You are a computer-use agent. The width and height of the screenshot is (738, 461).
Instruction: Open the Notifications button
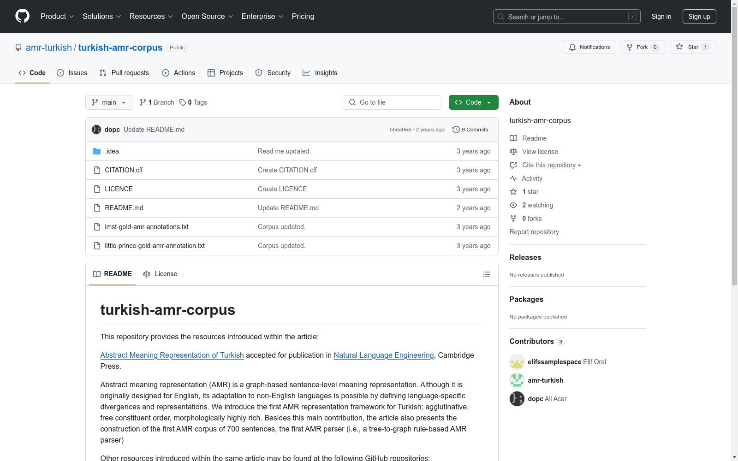coord(589,47)
